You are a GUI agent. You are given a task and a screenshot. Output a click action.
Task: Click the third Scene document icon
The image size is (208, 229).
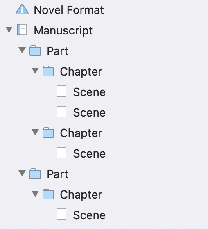[61, 153]
